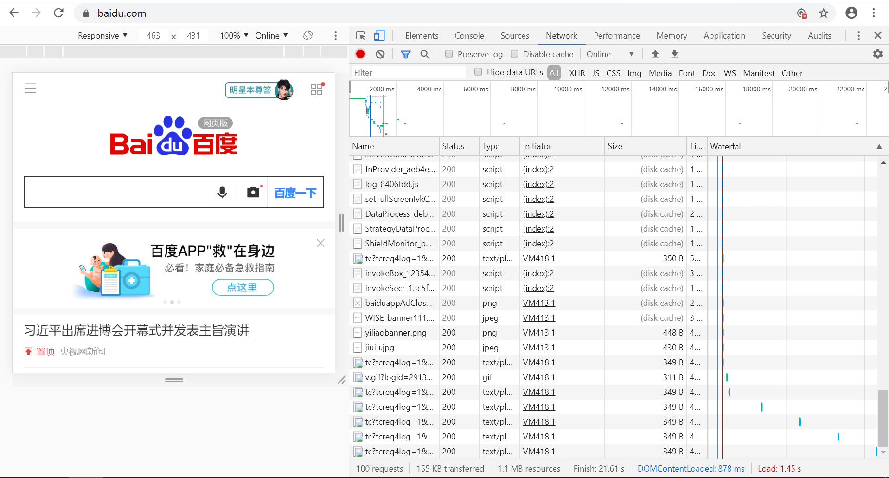The width and height of the screenshot is (889, 478).
Task: Open the 明星本尊答 badge link
Action: [260, 90]
